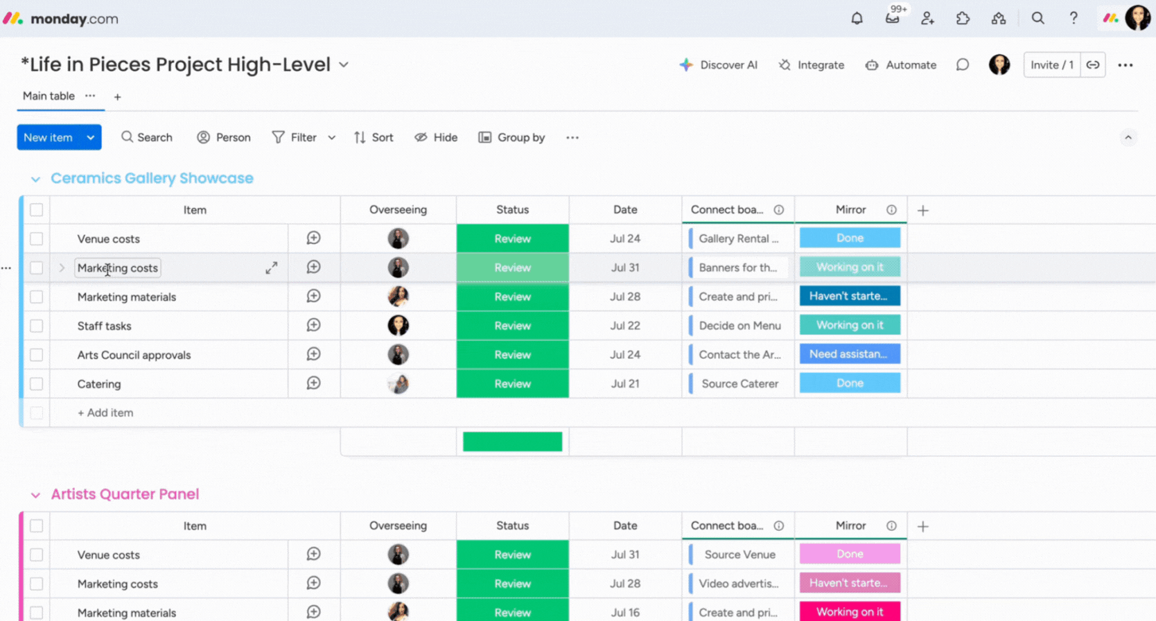Open Marketing costs item with expand arrows icon
The image size is (1156, 621).
click(272, 268)
